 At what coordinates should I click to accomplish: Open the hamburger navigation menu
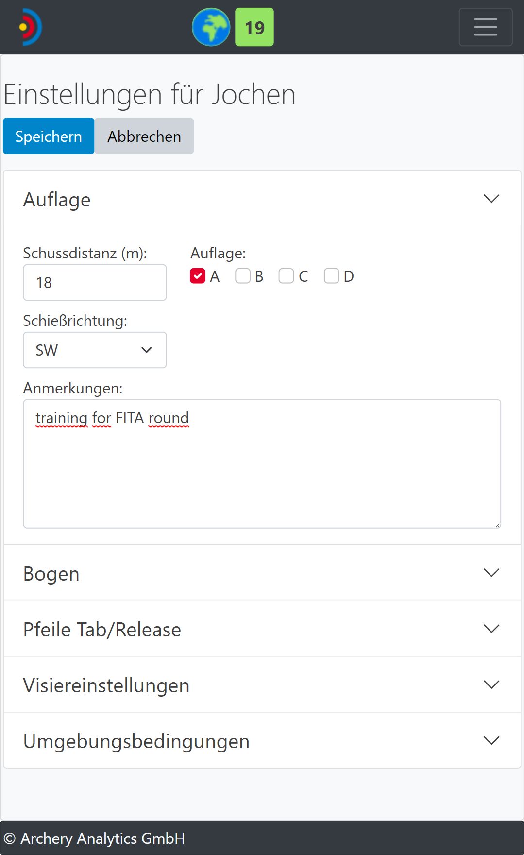485,27
